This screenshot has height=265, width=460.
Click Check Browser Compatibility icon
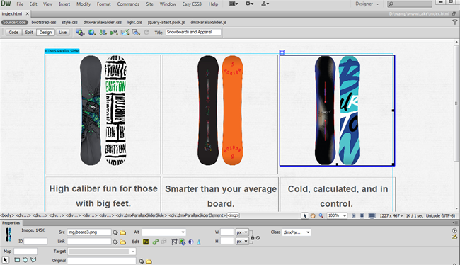tap(125, 33)
